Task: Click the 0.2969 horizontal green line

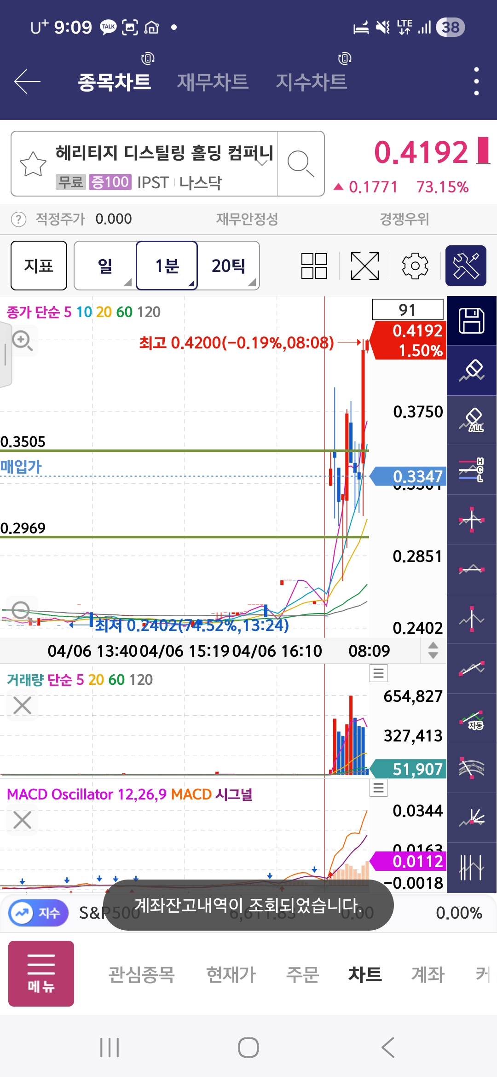Action: 184,537
